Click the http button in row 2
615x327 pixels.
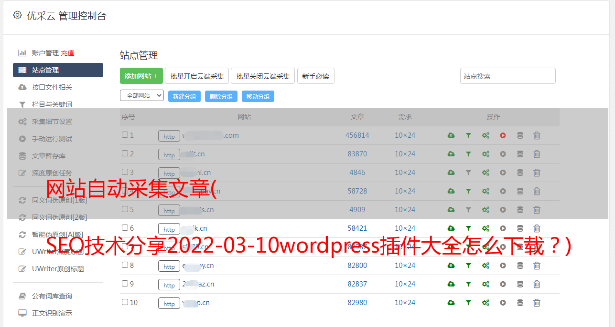[x=169, y=155]
